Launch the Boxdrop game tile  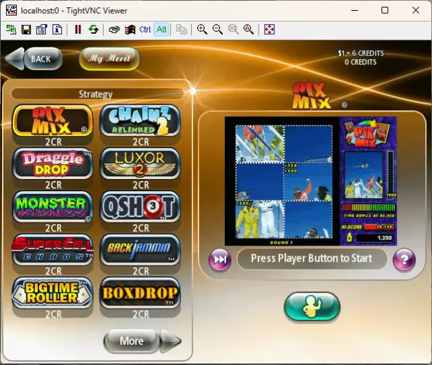[x=140, y=293]
